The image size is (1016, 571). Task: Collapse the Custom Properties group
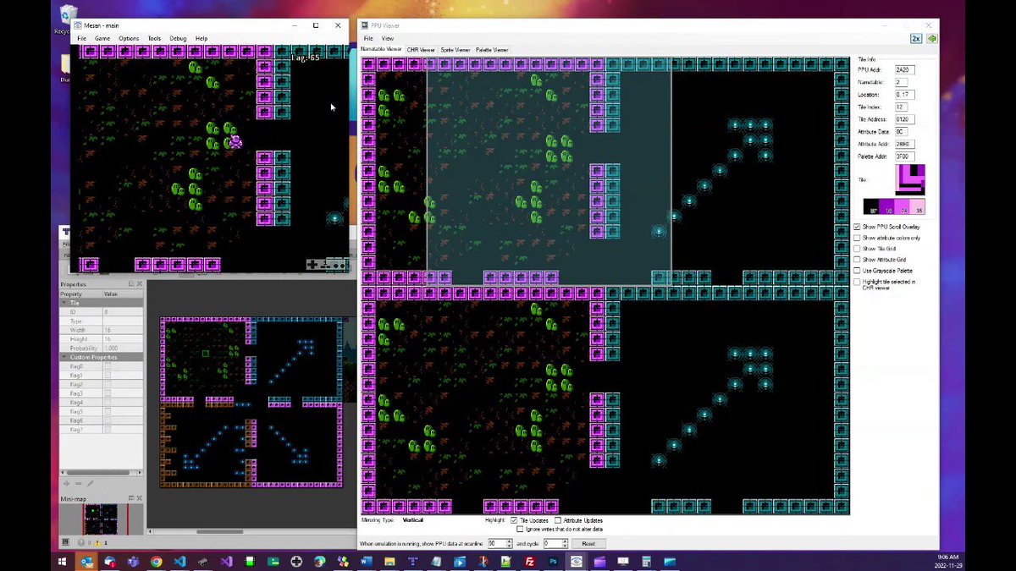(64, 357)
